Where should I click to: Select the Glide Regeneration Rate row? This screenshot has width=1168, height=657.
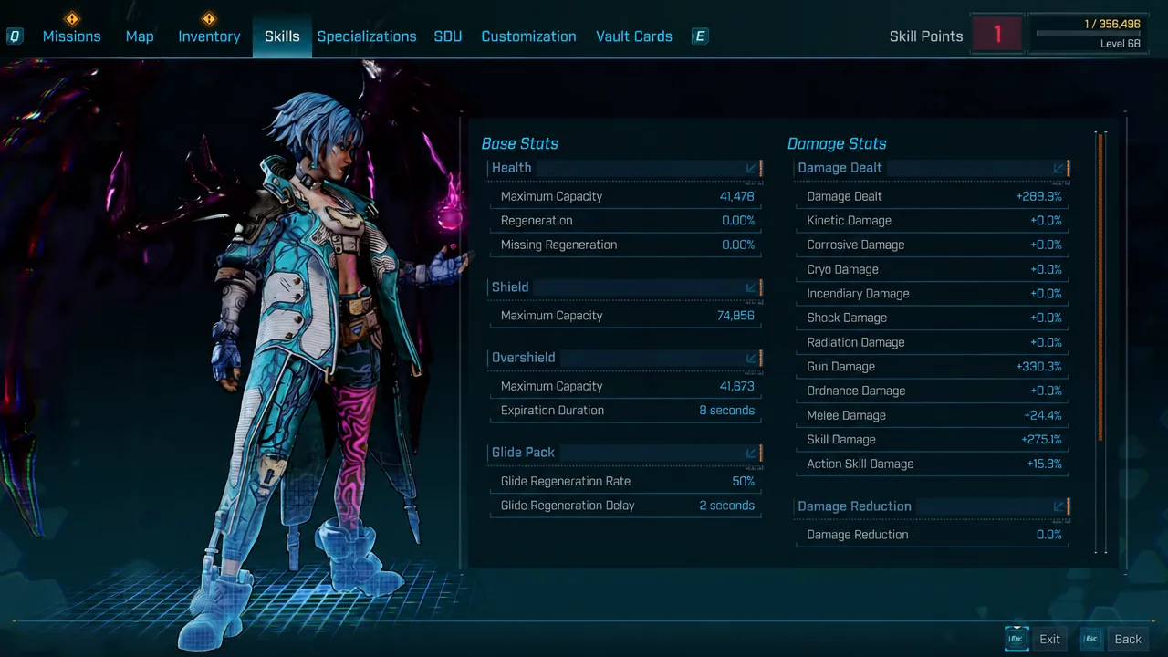[626, 481]
